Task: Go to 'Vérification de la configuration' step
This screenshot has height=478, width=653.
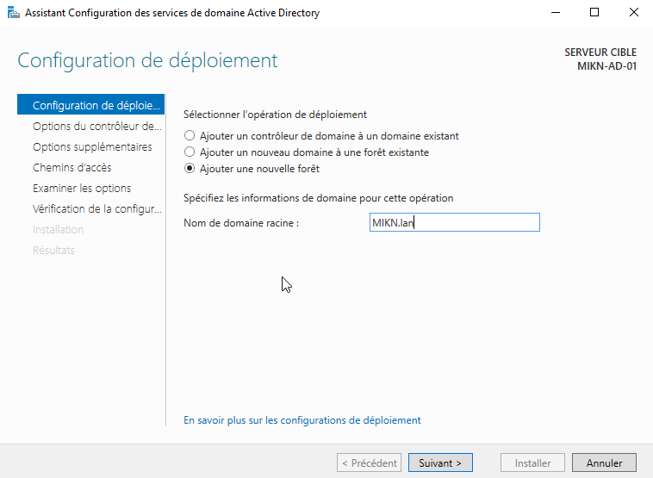Action: tap(96, 209)
